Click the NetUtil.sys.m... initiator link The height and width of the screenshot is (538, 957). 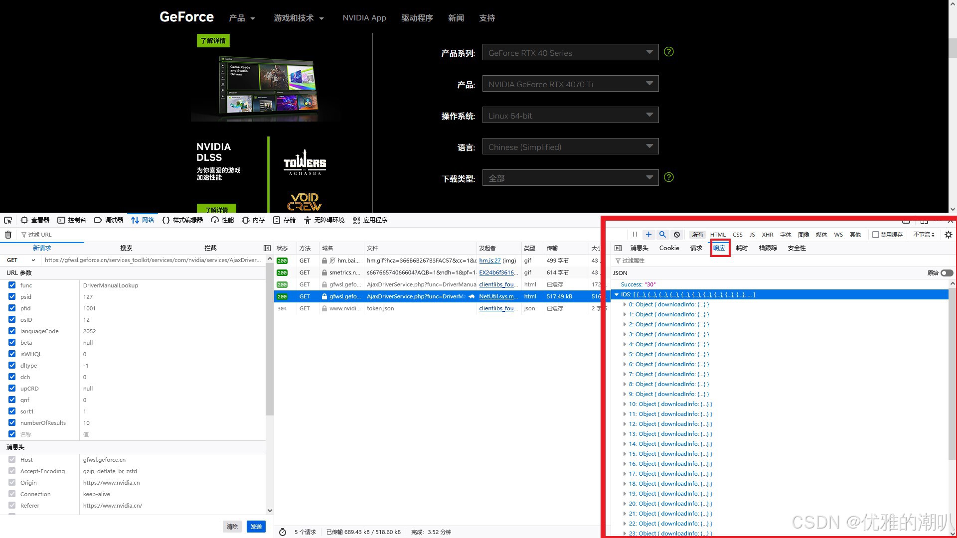496,296
